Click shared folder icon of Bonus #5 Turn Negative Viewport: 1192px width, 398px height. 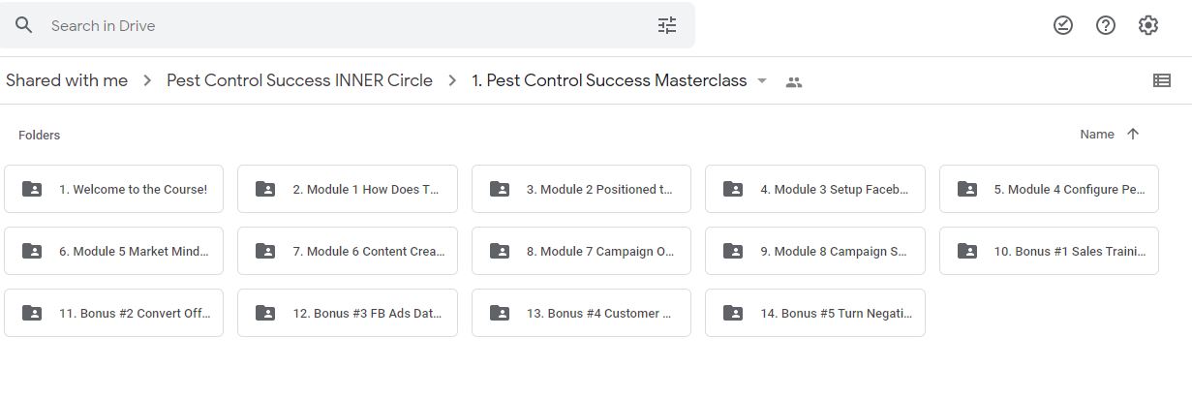pyautogui.click(x=733, y=313)
